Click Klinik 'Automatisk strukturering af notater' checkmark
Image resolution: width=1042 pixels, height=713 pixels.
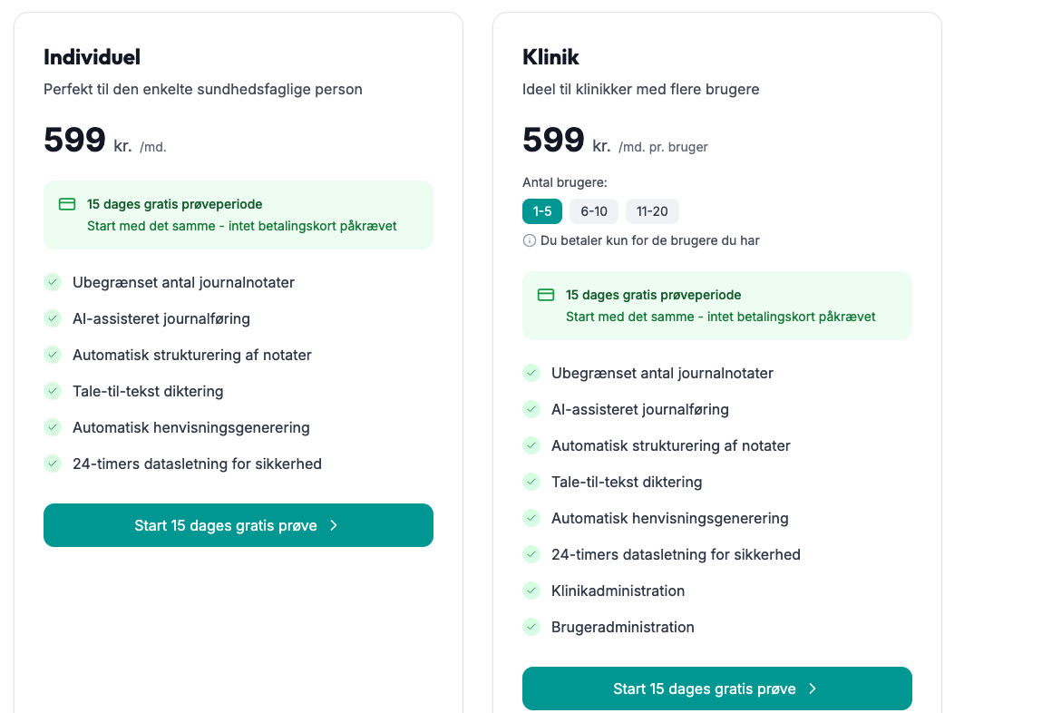coord(531,445)
